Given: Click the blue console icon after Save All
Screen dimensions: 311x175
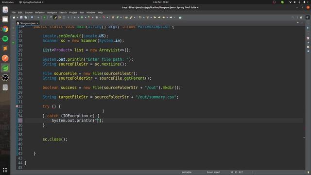Looking at the screenshot, I should (x=32, y=17).
